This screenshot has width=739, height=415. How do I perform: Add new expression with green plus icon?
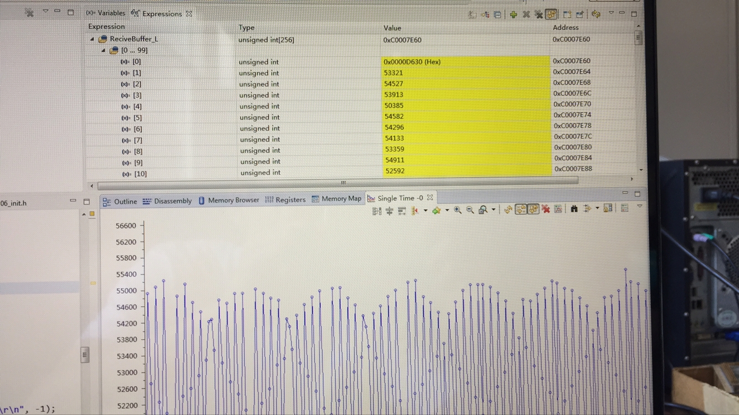point(514,14)
